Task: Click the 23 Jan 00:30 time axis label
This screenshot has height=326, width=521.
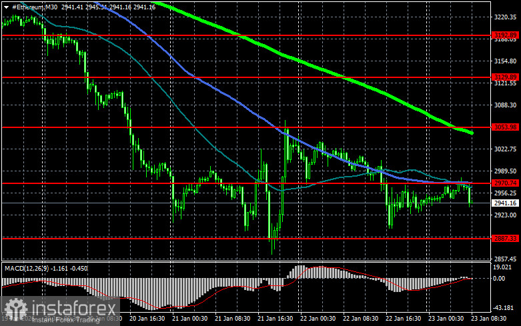Action: pos(446,319)
